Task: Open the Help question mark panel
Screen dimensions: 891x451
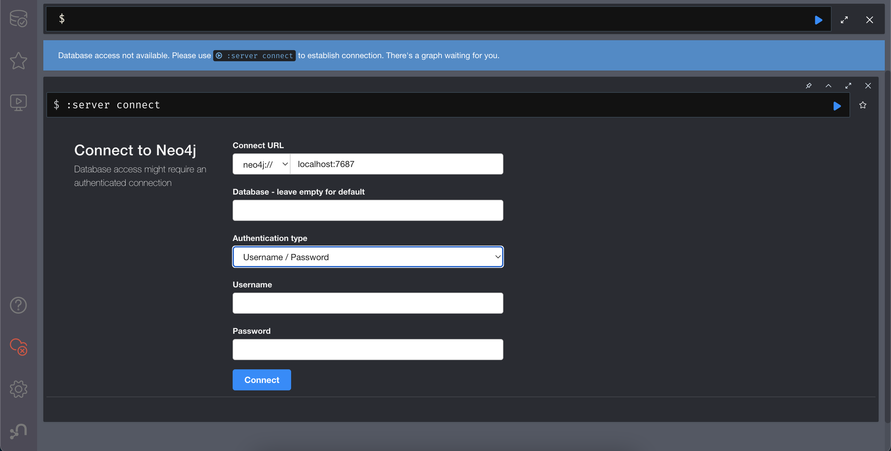Action: [18, 305]
